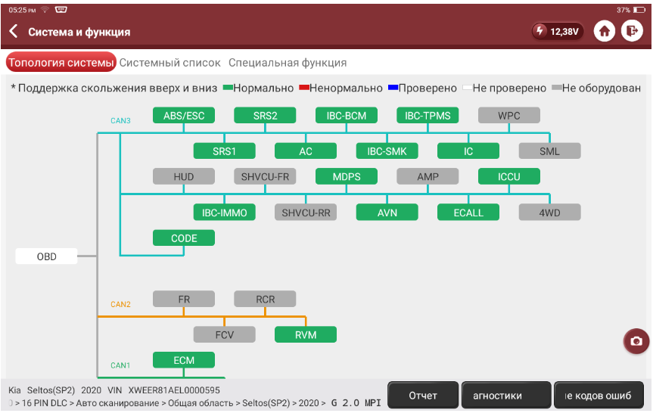Open the IBC-BCM module
653x413 pixels.
coord(347,116)
